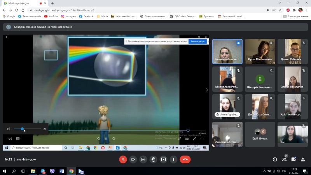Click the present now button

click(163, 159)
